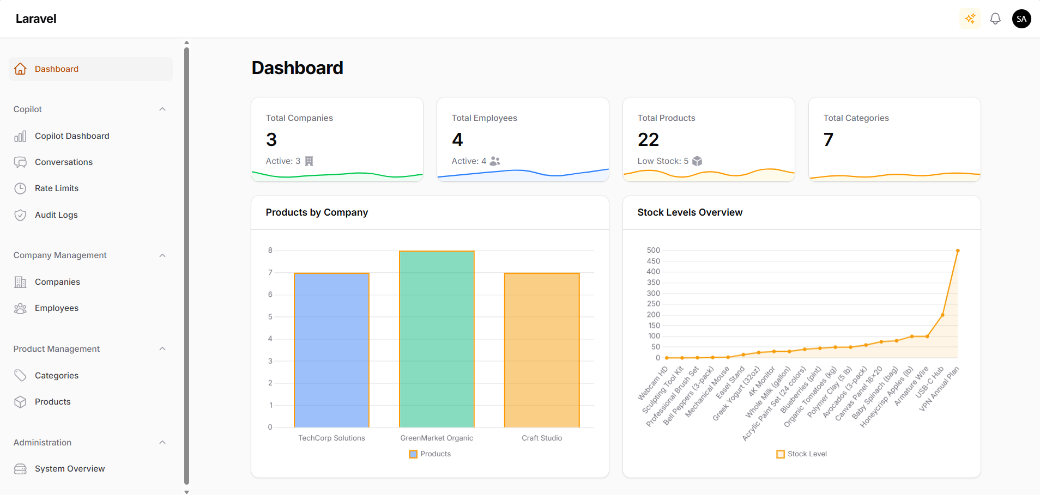Screen dimensions: 1040x495
Task: Collapse the Copilot sidebar section
Action: (162, 109)
